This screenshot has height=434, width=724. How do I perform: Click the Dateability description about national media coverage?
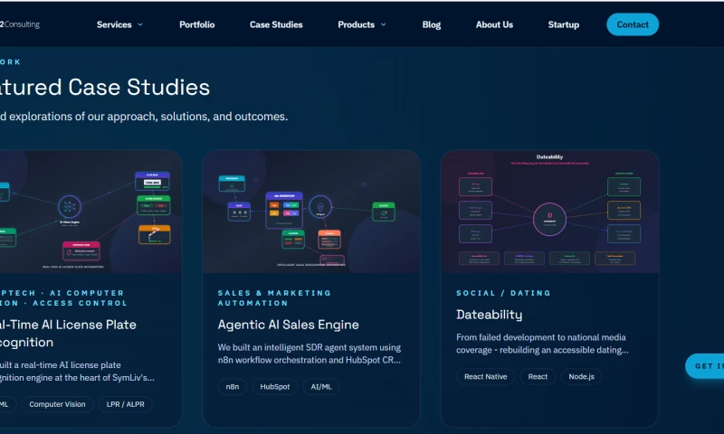click(x=542, y=344)
